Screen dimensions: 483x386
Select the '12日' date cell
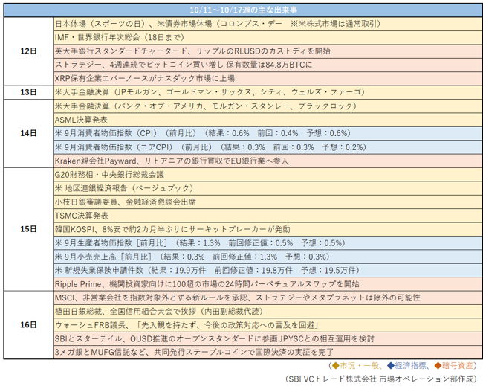(28, 51)
